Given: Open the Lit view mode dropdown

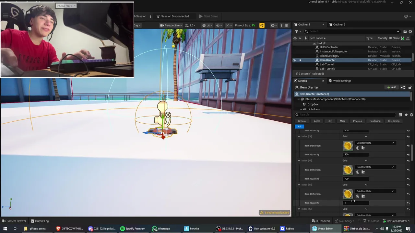Looking at the screenshot, I should point(207,25).
